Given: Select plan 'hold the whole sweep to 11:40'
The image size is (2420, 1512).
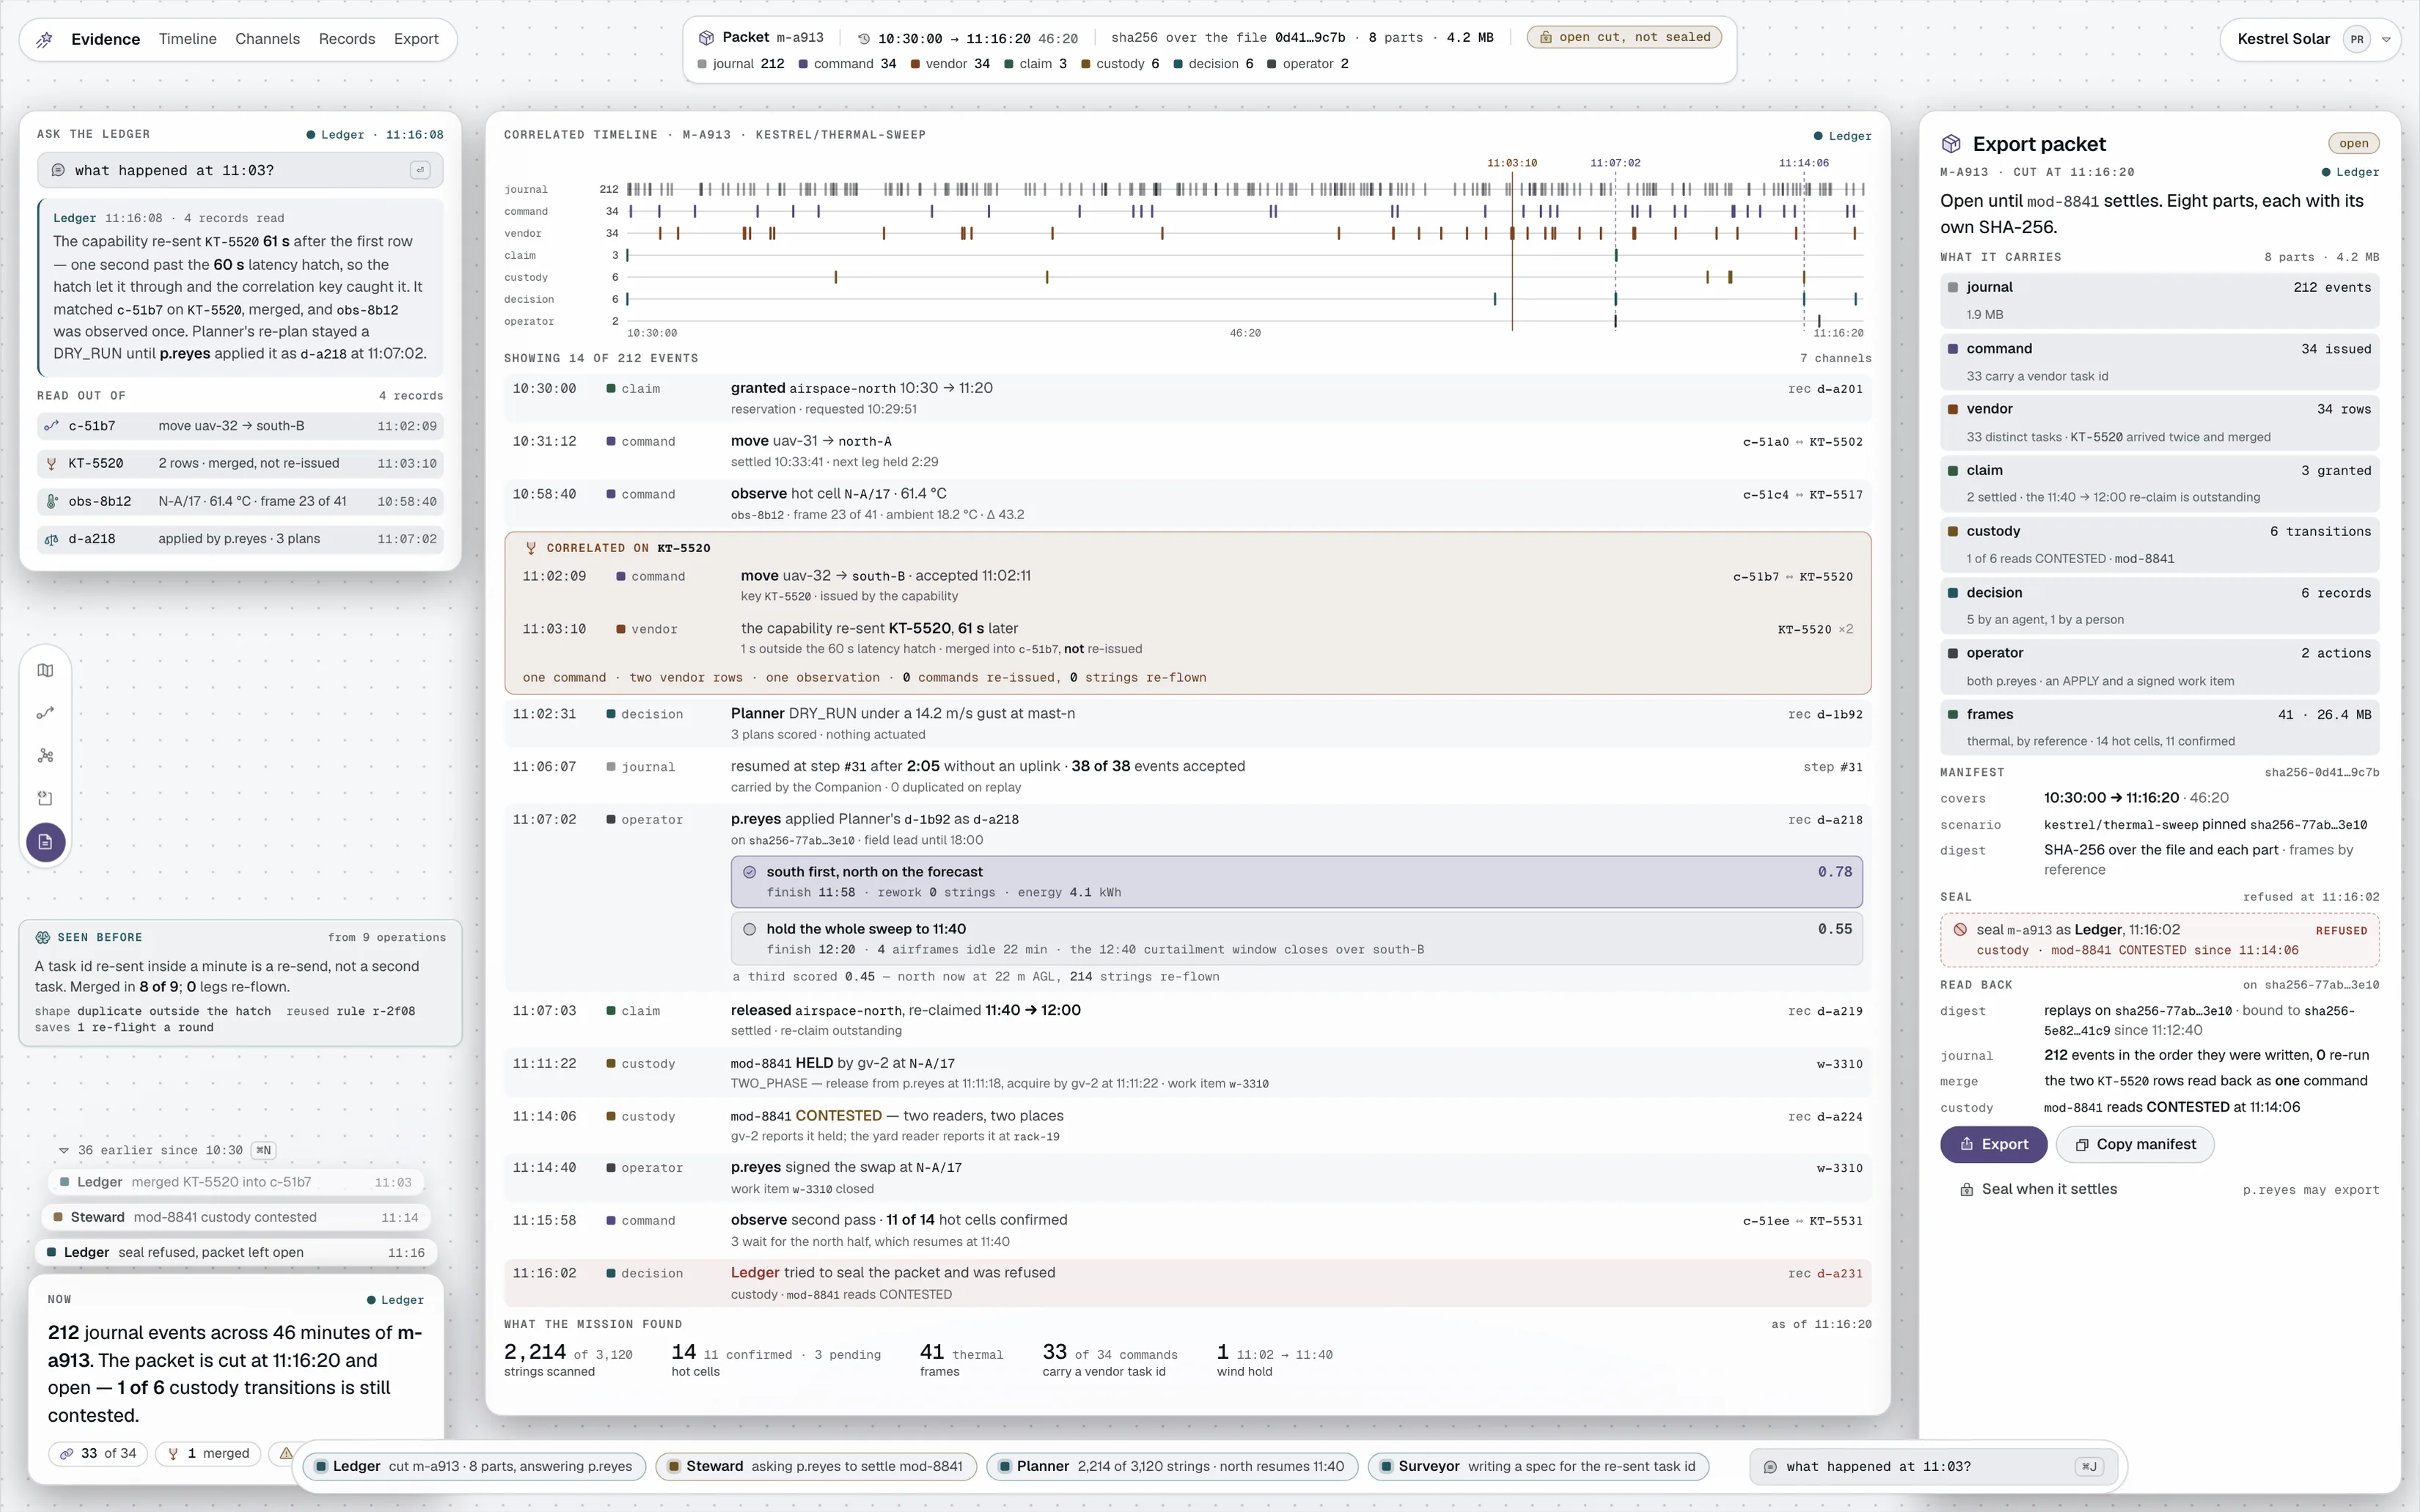Looking at the screenshot, I should click(x=1296, y=939).
